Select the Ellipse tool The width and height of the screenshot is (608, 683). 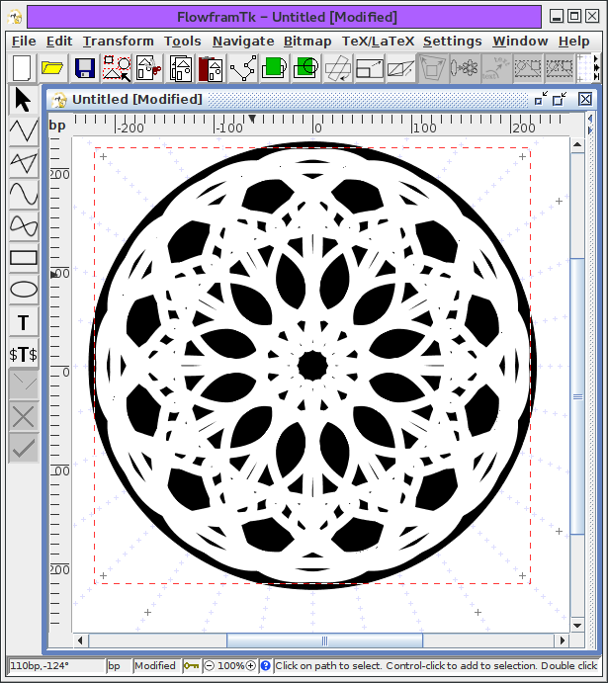coord(24,290)
